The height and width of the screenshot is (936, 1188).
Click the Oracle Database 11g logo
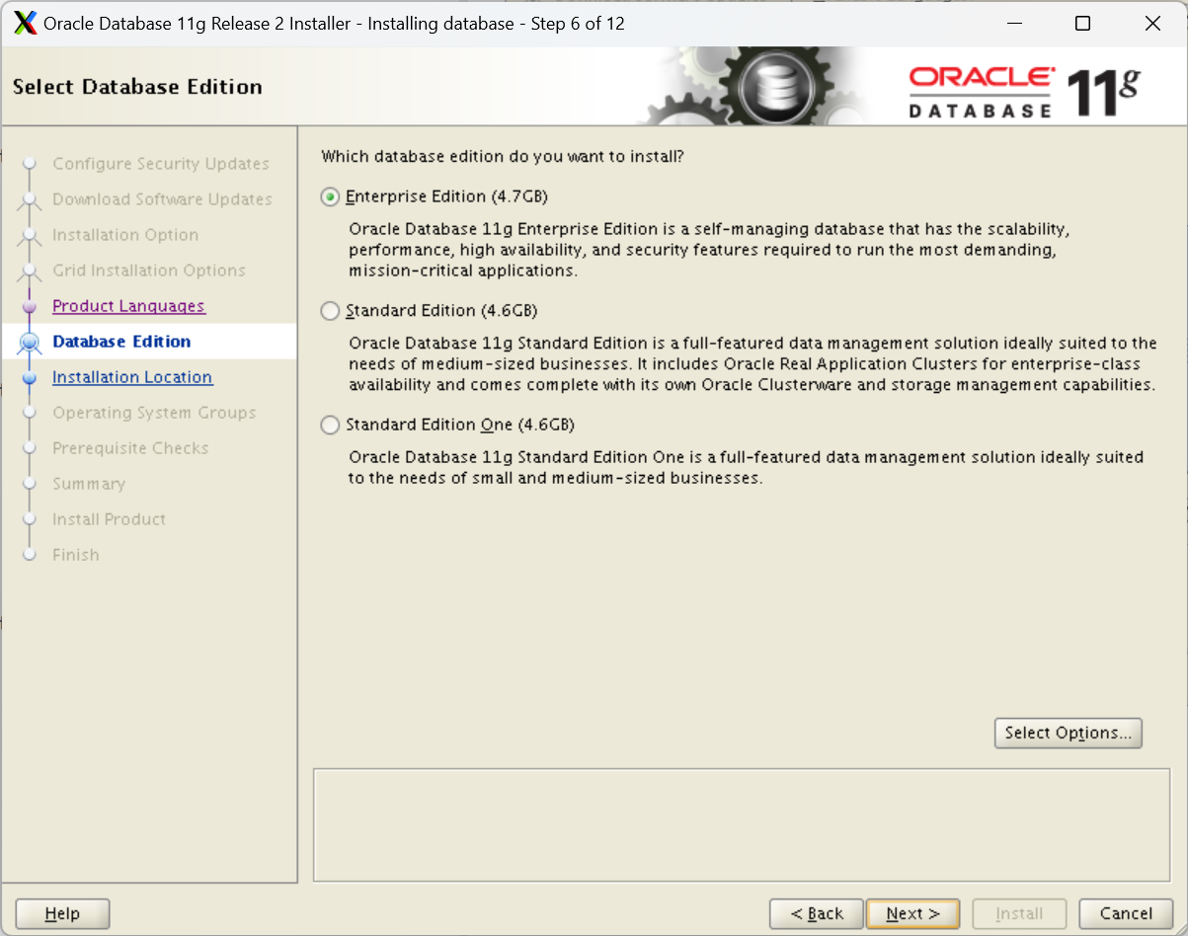tap(1024, 92)
